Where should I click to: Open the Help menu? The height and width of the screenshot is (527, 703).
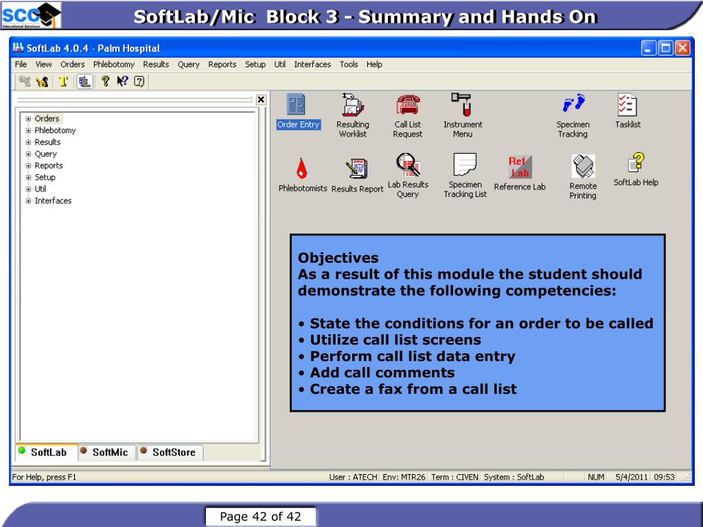coord(374,65)
